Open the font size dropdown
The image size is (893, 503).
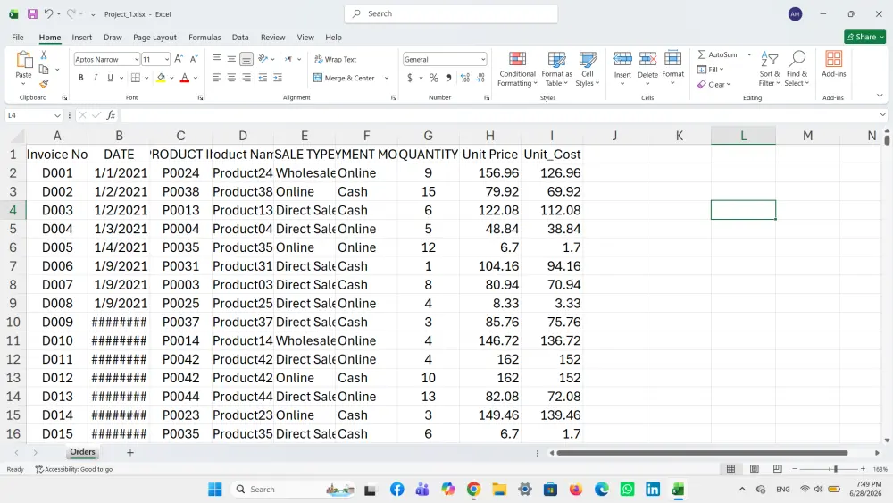166,59
